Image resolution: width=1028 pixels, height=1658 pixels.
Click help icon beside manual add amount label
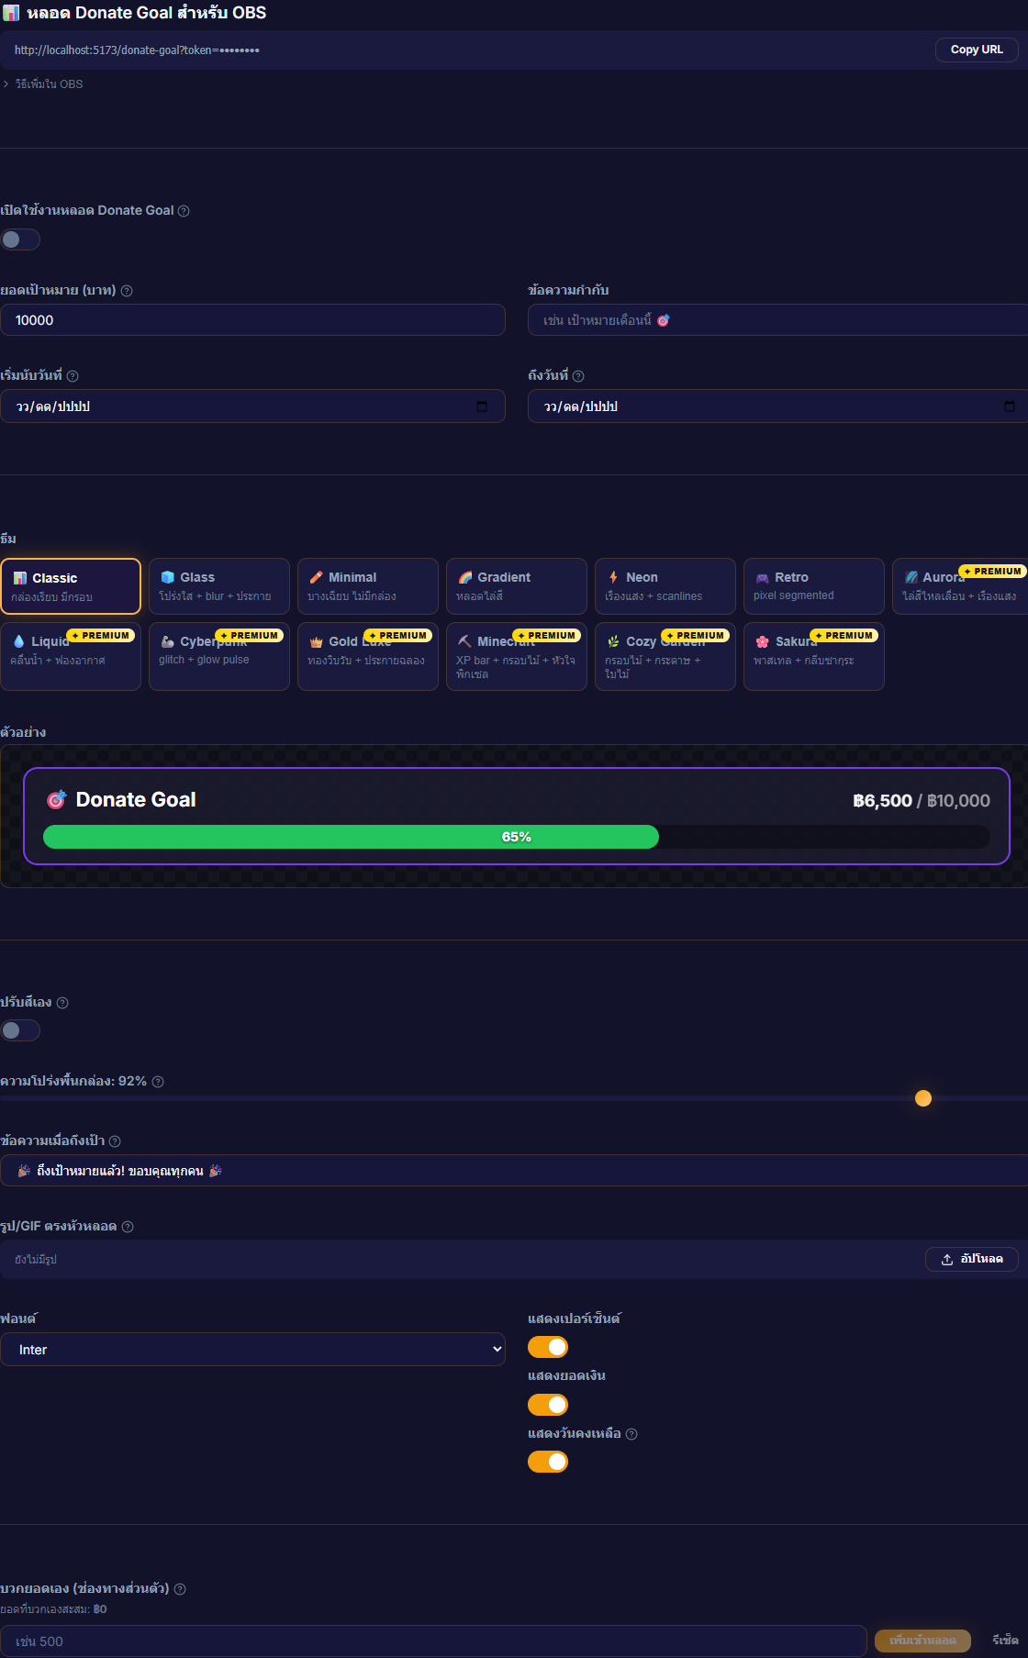tap(180, 1589)
